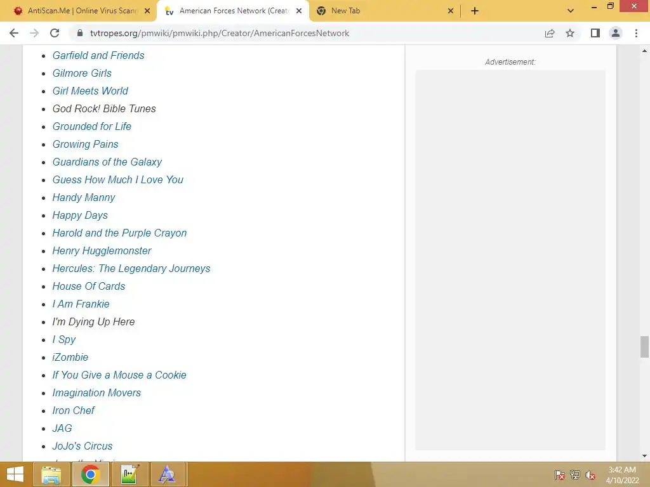Open the Gilmore Girls link
The width and height of the screenshot is (650, 487).
[82, 74]
